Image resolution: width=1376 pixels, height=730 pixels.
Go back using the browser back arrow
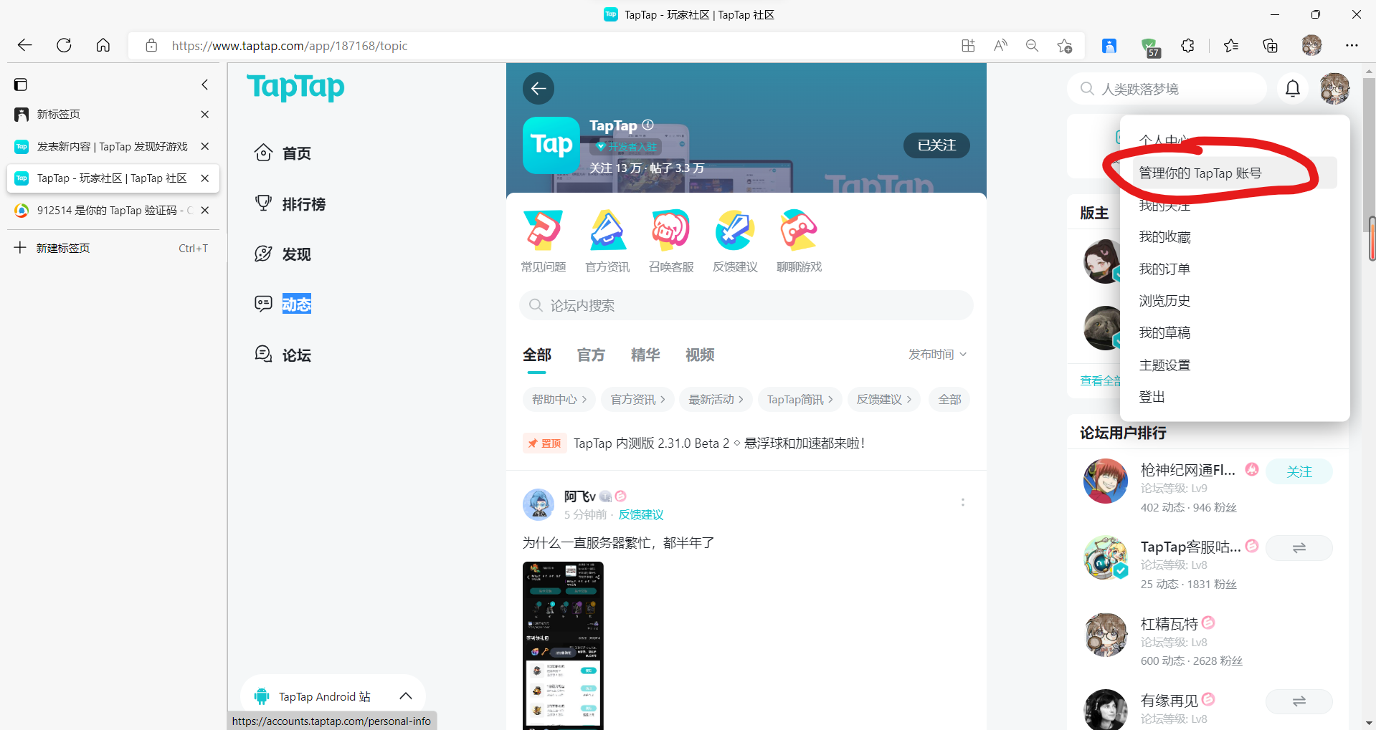pyautogui.click(x=25, y=46)
